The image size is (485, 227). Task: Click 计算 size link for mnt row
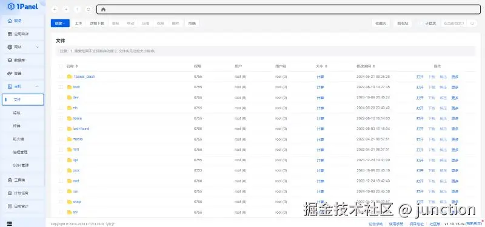320,150
